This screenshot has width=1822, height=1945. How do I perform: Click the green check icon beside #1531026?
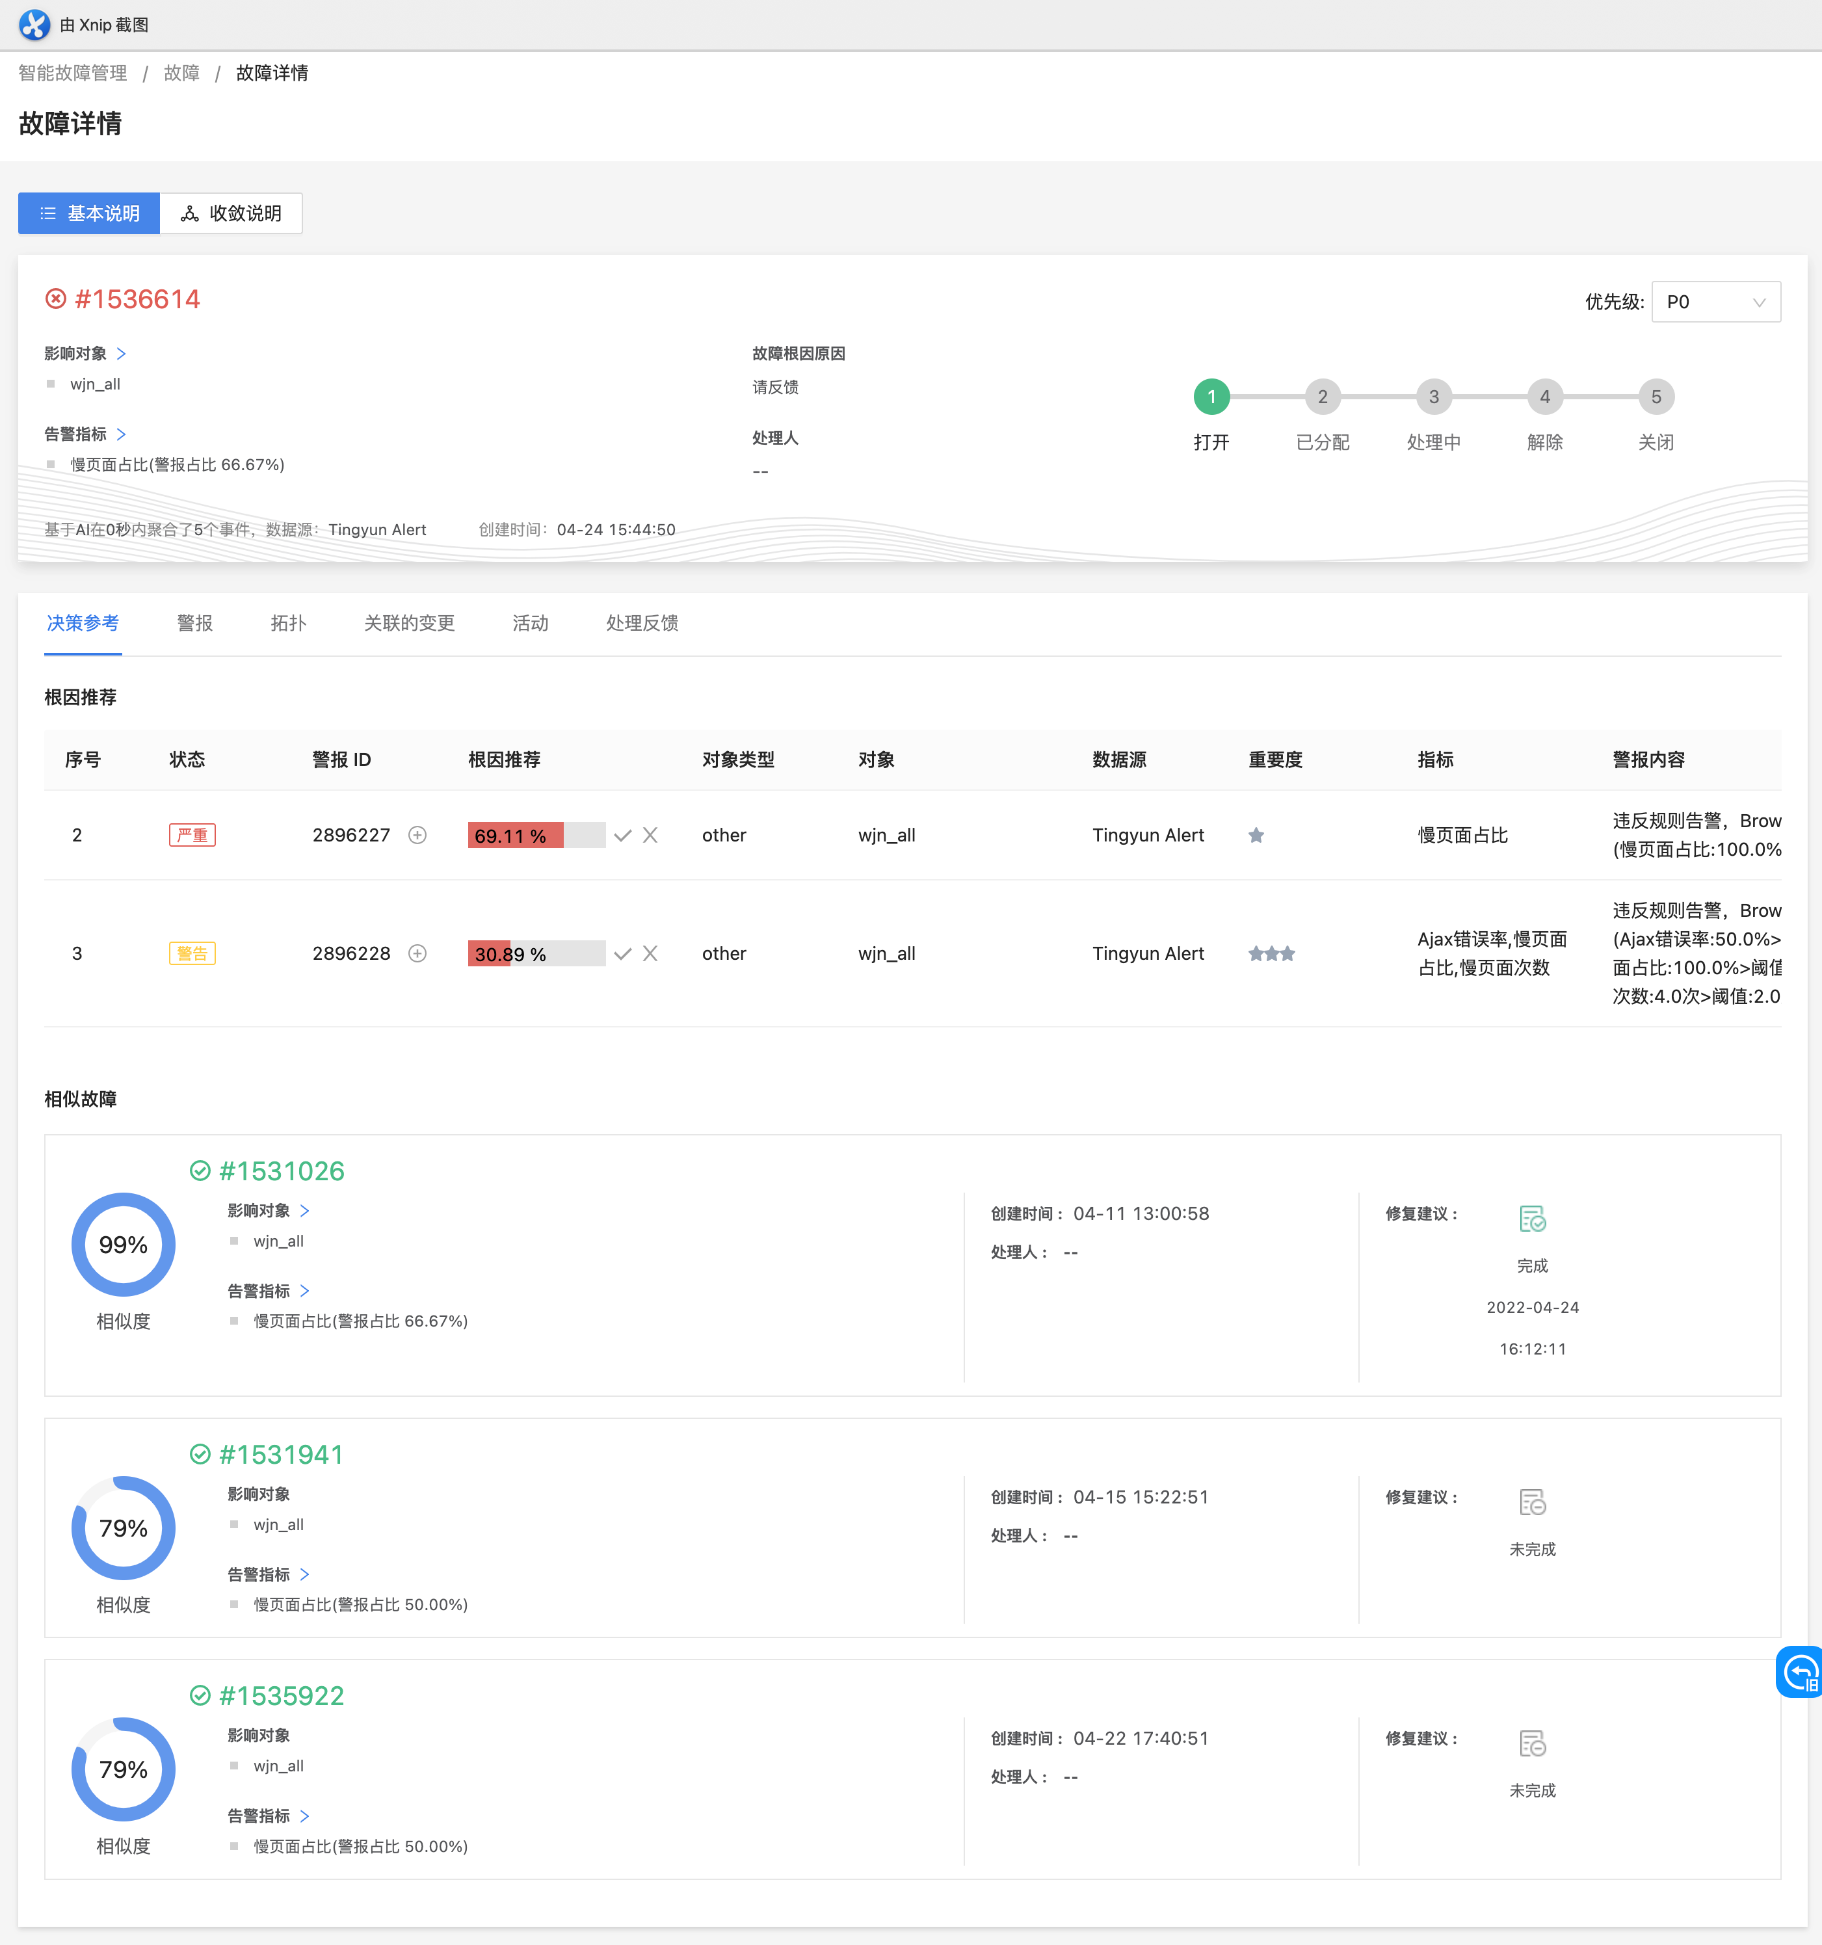[200, 1170]
